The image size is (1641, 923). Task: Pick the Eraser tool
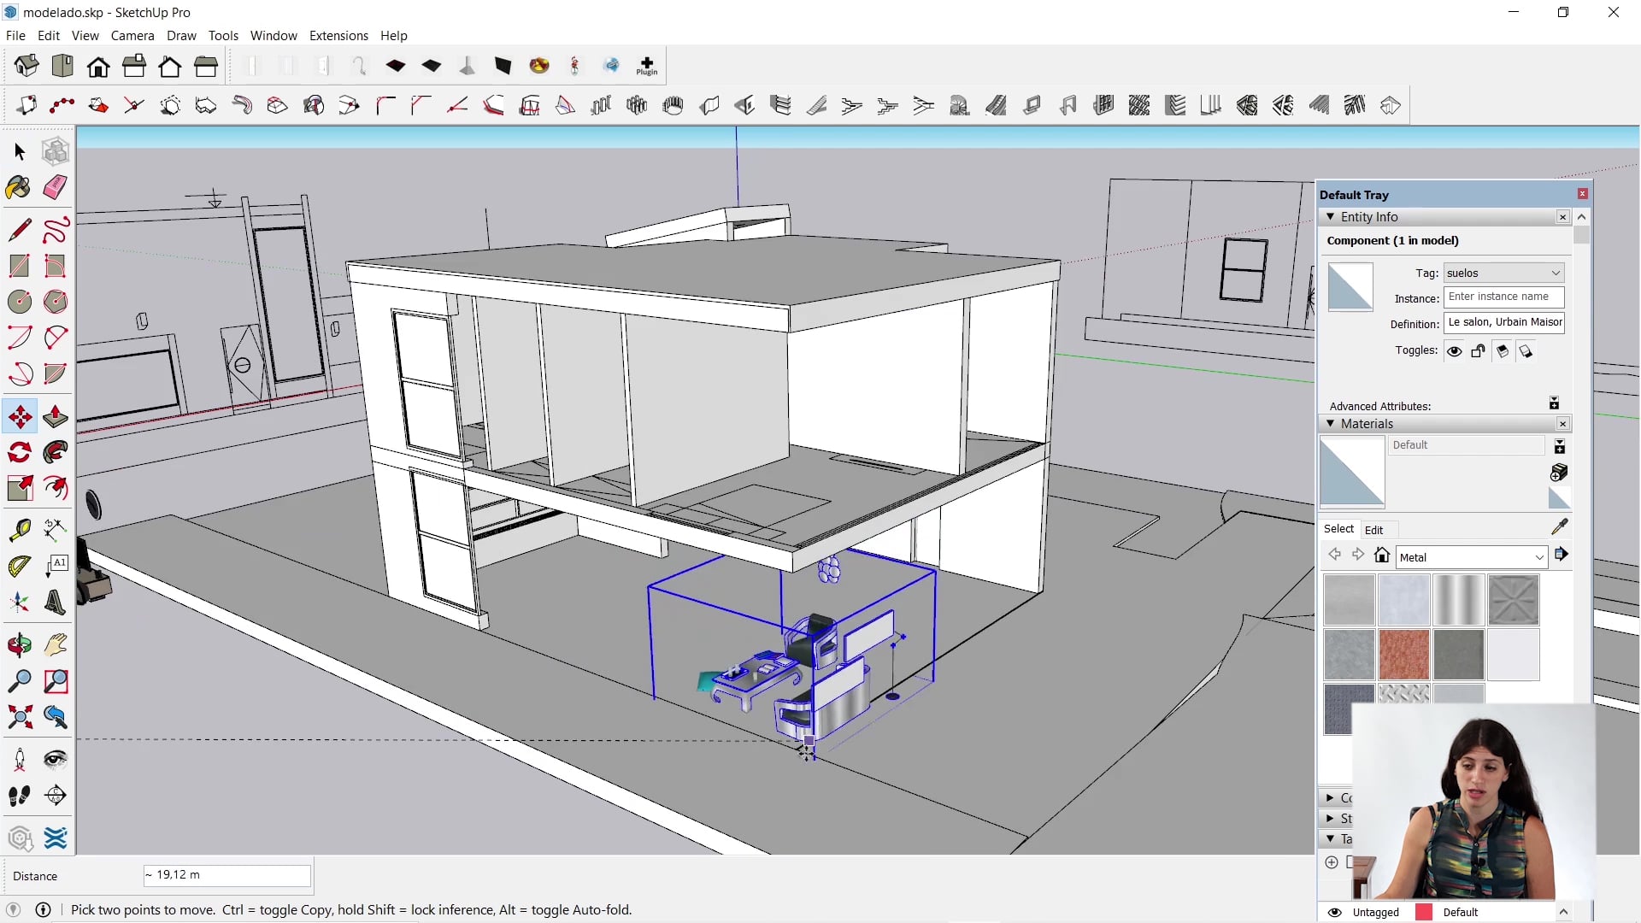tap(55, 186)
